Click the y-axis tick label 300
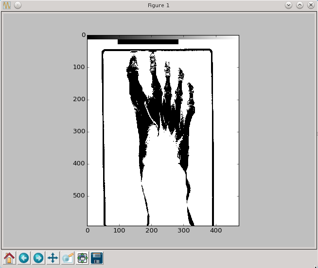 (x=79, y=132)
